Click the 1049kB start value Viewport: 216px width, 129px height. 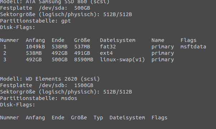coord(35,47)
